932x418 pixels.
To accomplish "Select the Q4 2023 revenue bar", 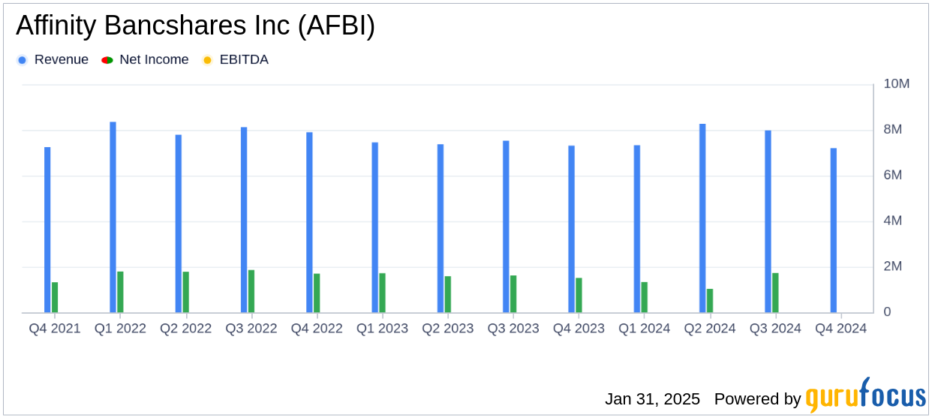I will 571,229.
